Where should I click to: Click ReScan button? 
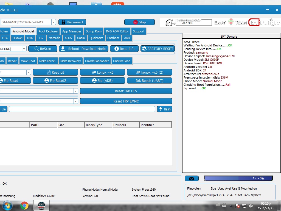click(x=43, y=49)
